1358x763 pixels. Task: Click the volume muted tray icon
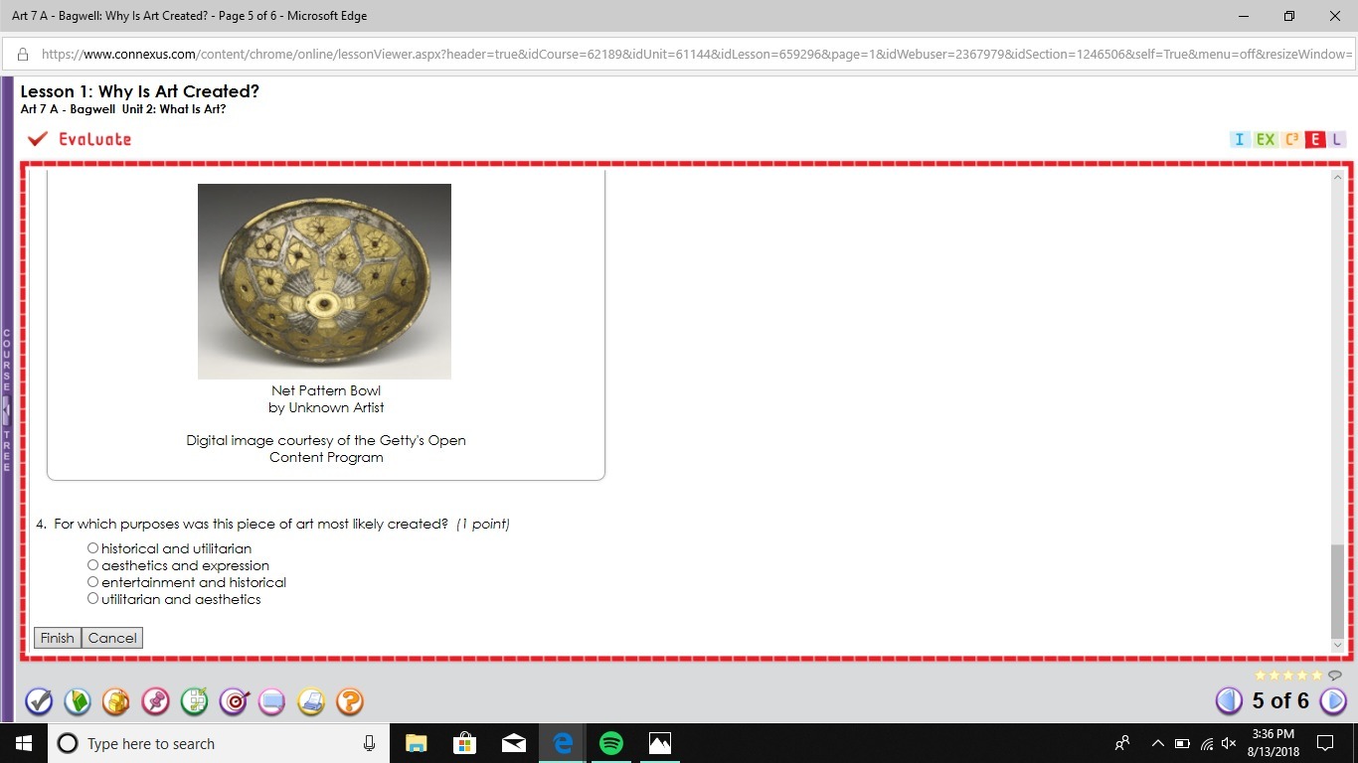(1229, 743)
